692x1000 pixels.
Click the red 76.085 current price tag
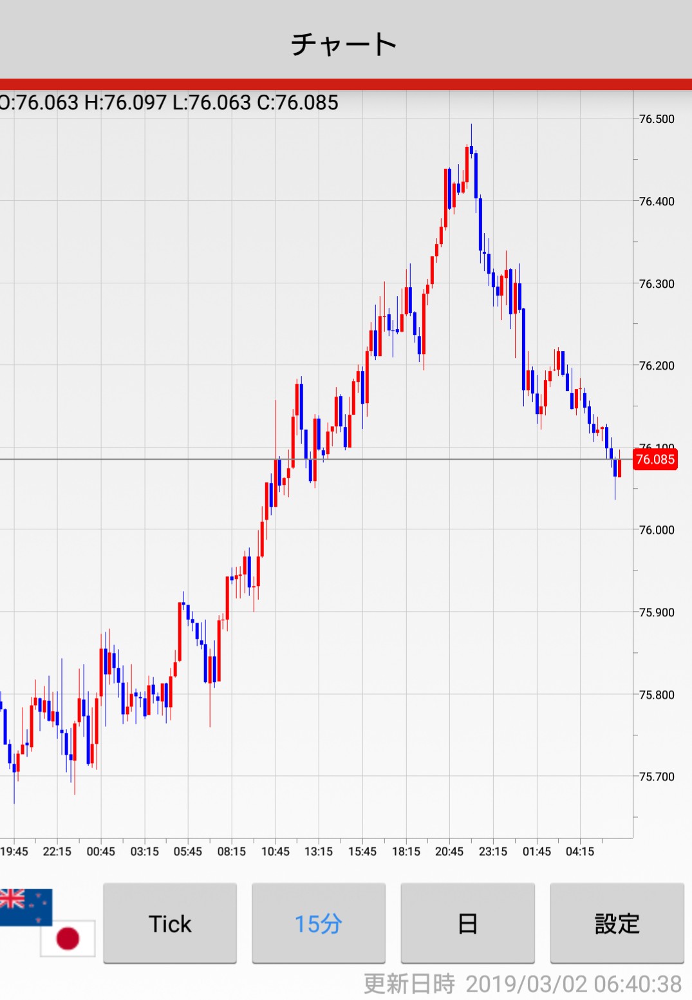(x=655, y=459)
